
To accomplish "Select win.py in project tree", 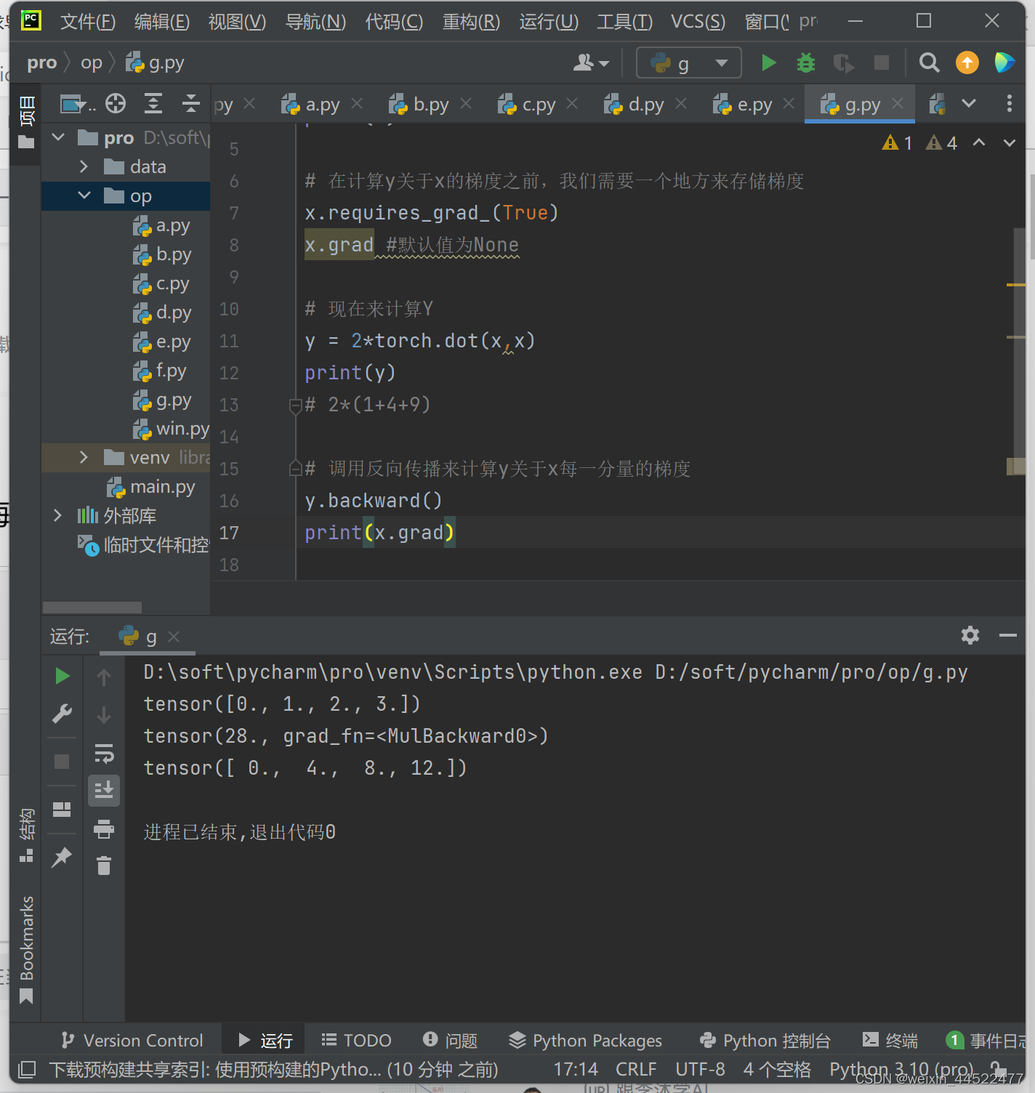I will click(x=171, y=429).
